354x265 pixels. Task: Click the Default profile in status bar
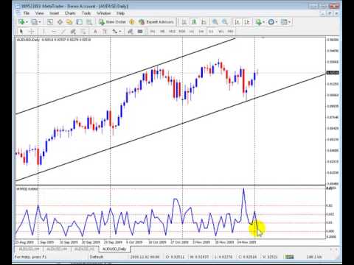[97, 257]
